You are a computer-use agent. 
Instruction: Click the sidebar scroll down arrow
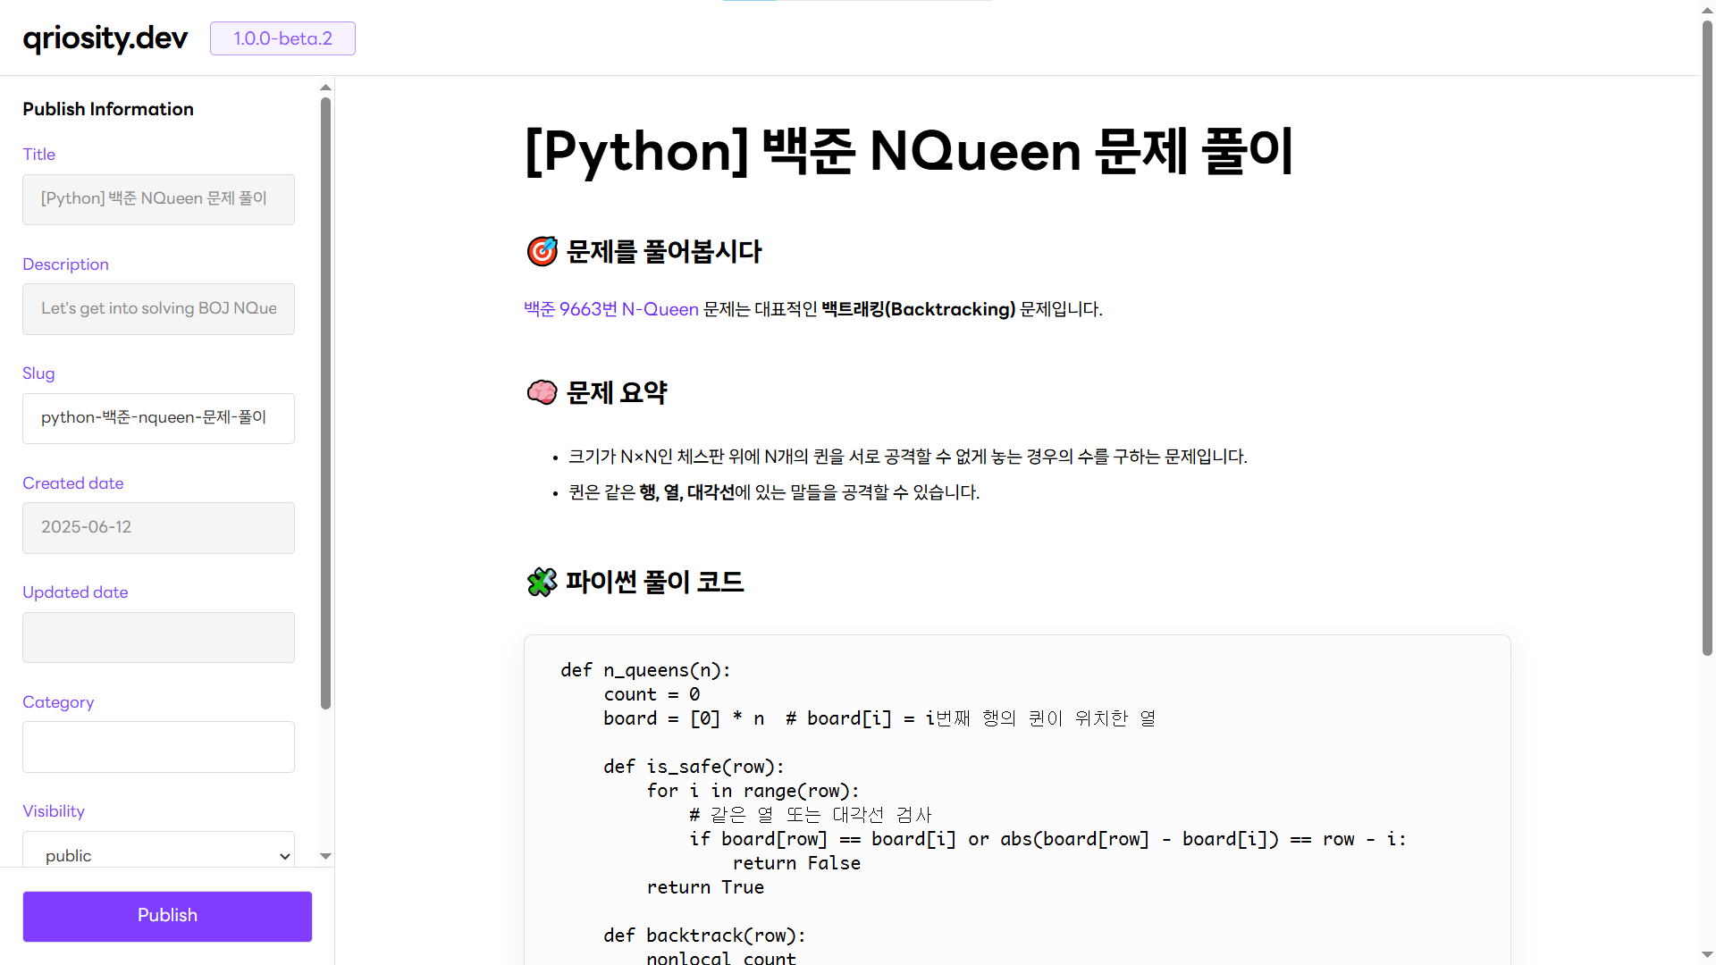click(x=325, y=856)
